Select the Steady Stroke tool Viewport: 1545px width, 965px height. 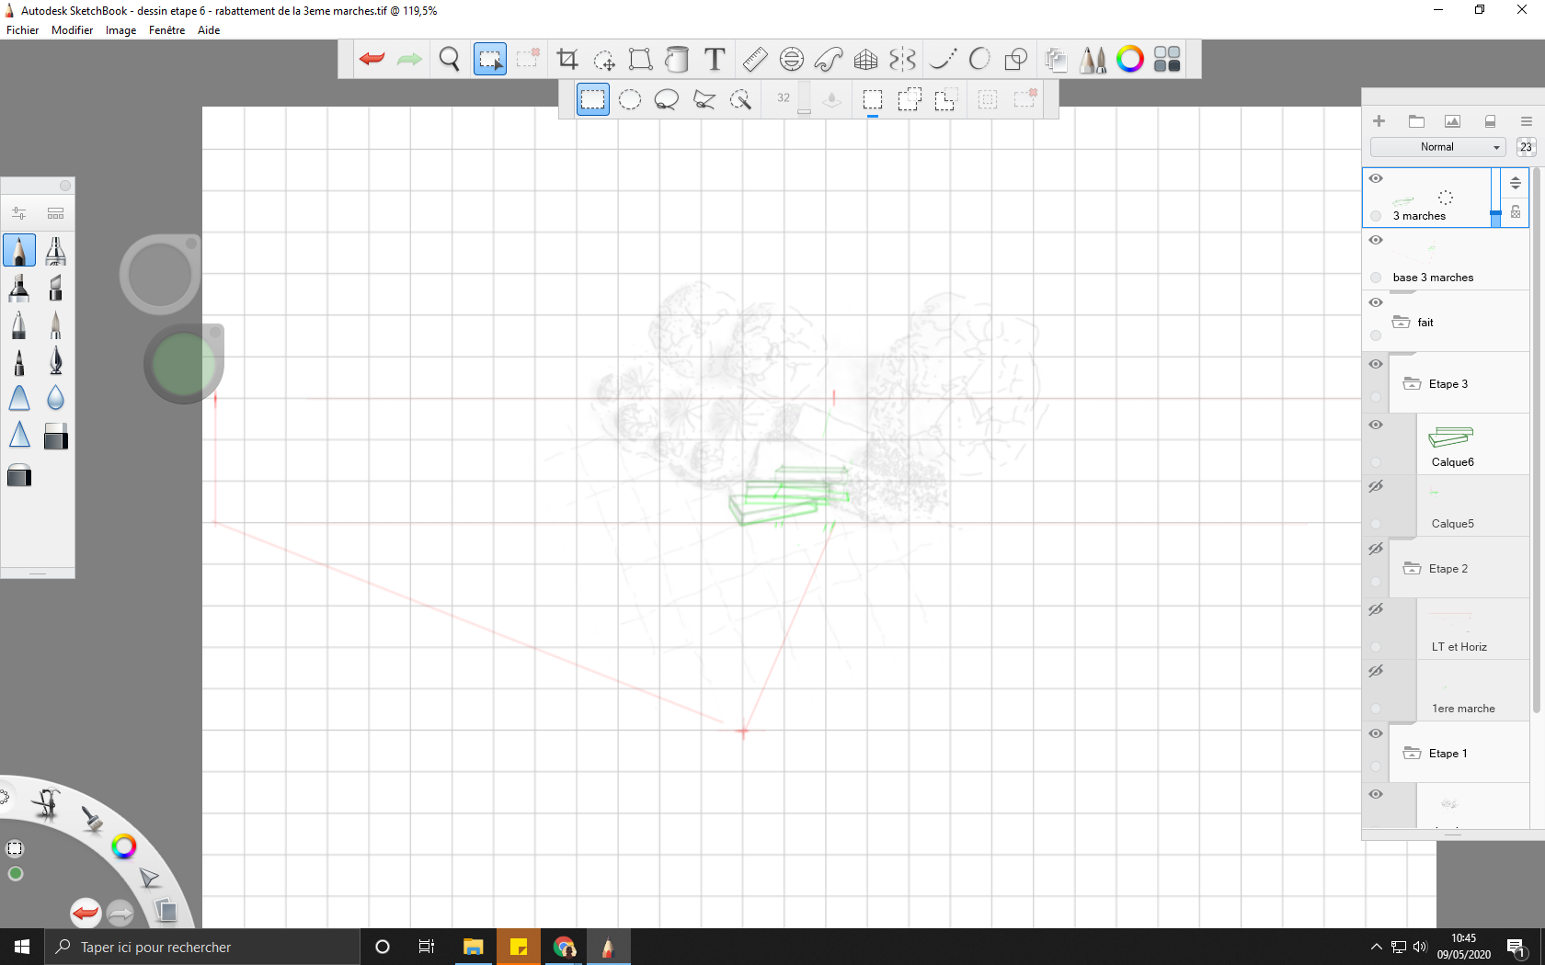point(943,60)
